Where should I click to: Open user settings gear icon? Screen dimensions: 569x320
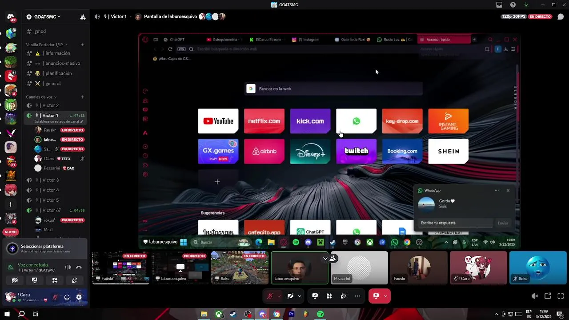pos(79,297)
